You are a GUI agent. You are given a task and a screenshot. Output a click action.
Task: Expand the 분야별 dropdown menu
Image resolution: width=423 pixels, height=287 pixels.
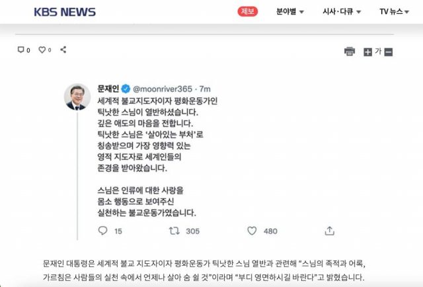290,12
